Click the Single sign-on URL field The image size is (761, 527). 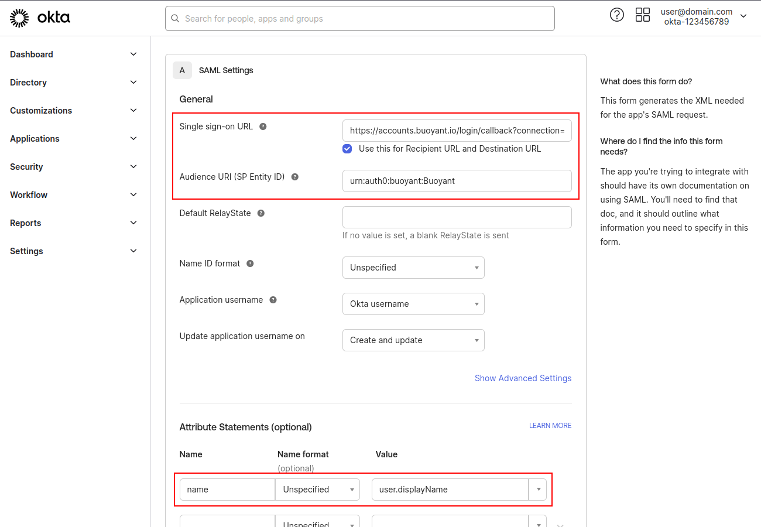click(457, 131)
